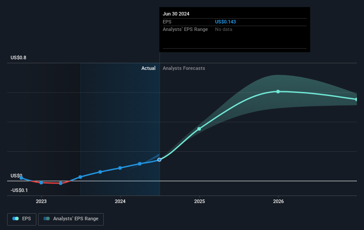The width and height of the screenshot is (364, 230).
Task: Click the lowest negative EPS point in 2023
Action: 61,183
